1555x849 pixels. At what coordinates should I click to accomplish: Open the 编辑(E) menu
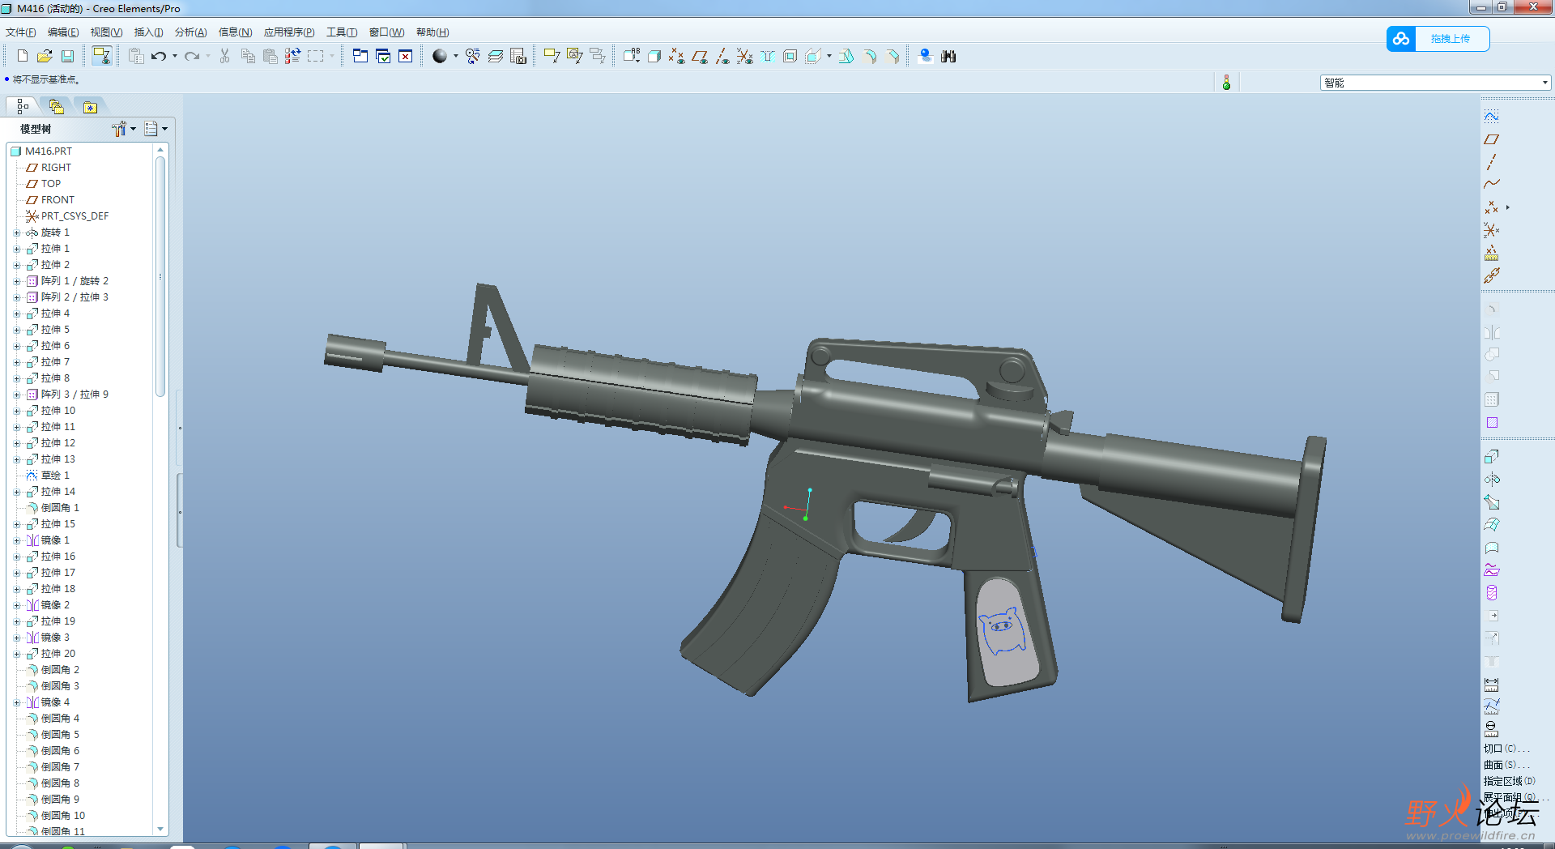63,32
